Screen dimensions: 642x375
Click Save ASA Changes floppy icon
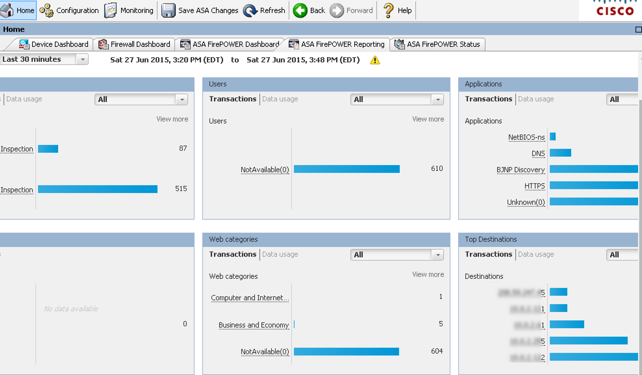tap(168, 10)
